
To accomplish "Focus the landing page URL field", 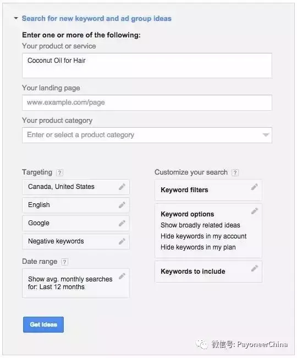I will click(x=147, y=103).
